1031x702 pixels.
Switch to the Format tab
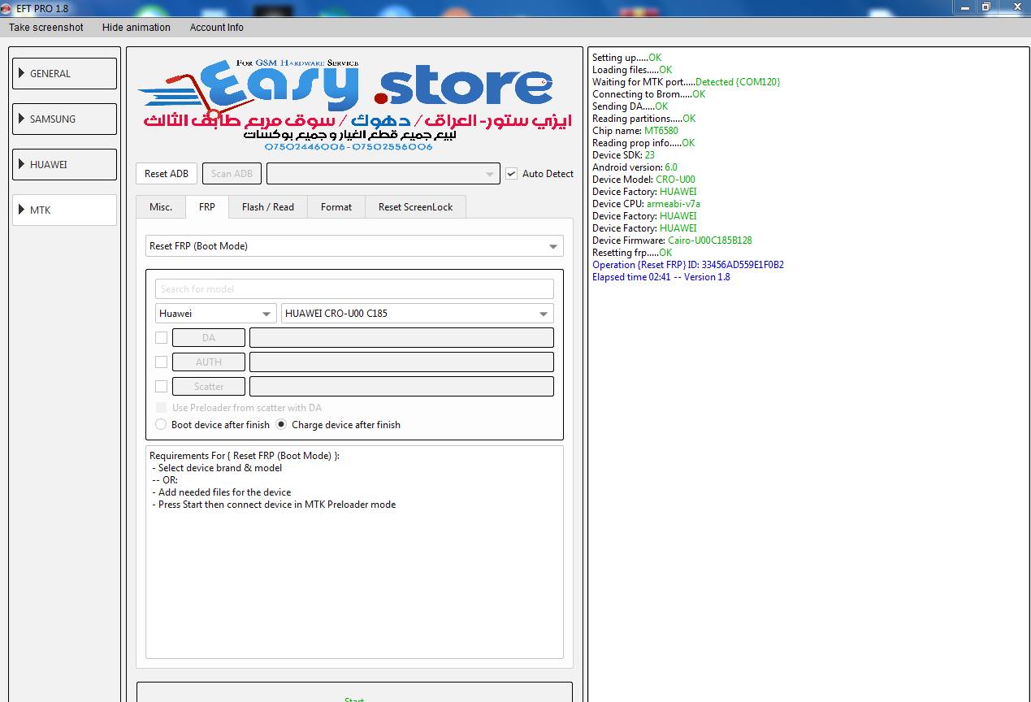click(x=336, y=207)
